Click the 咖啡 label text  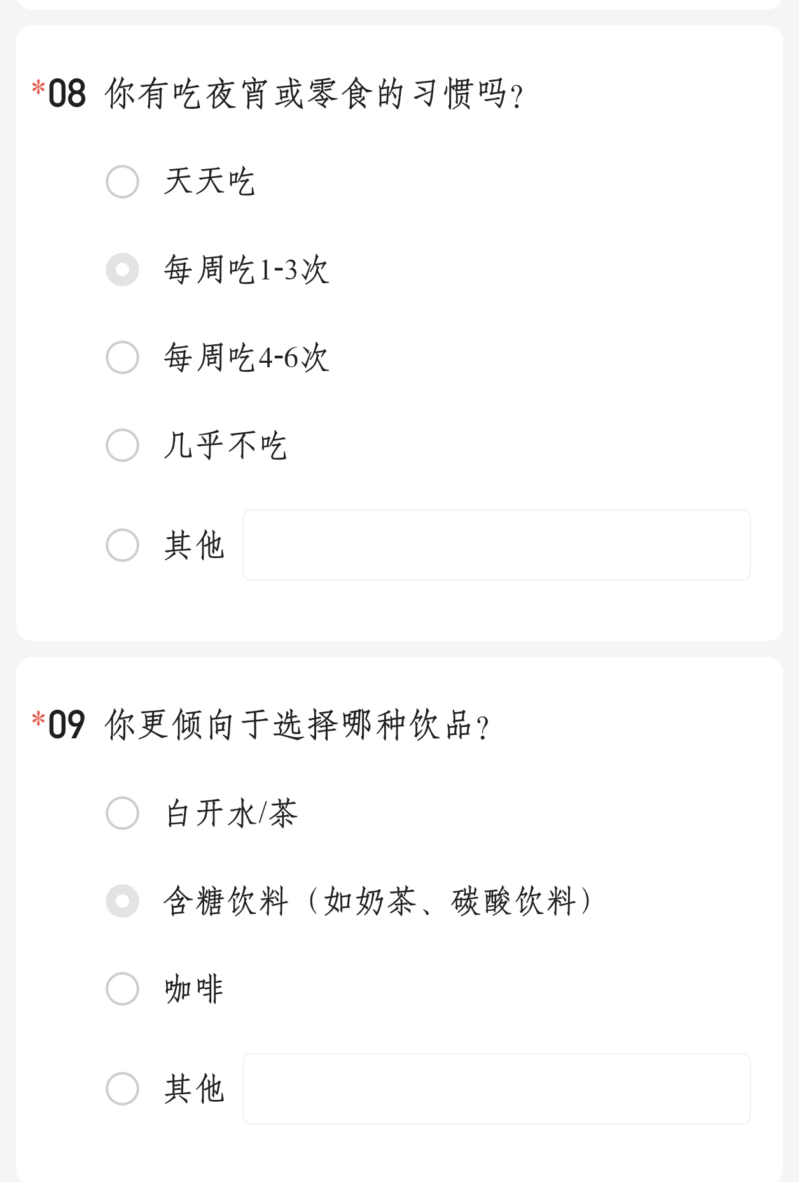pyautogui.click(x=194, y=989)
